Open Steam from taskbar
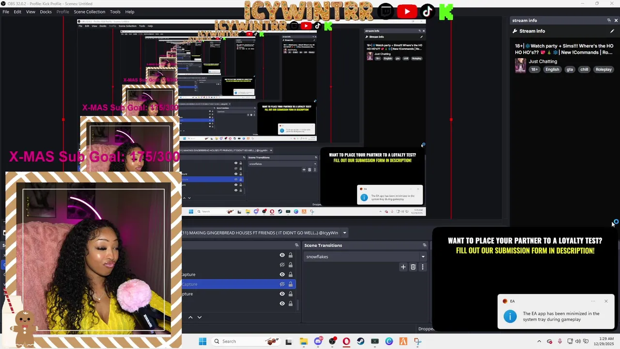620x349 pixels. coord(360,341)
